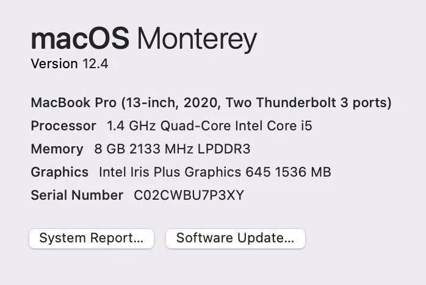Select the 12.4 version number
Screen dimensions: 426x285
coord(95,63)
